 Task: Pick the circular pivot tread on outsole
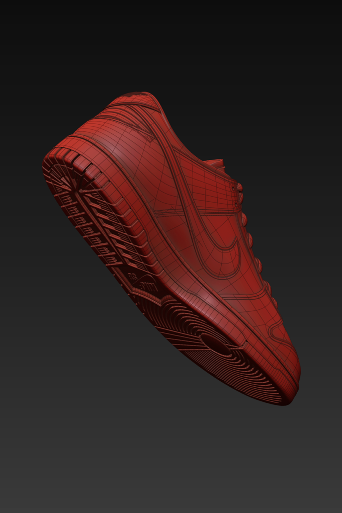(x=215, y=344)
